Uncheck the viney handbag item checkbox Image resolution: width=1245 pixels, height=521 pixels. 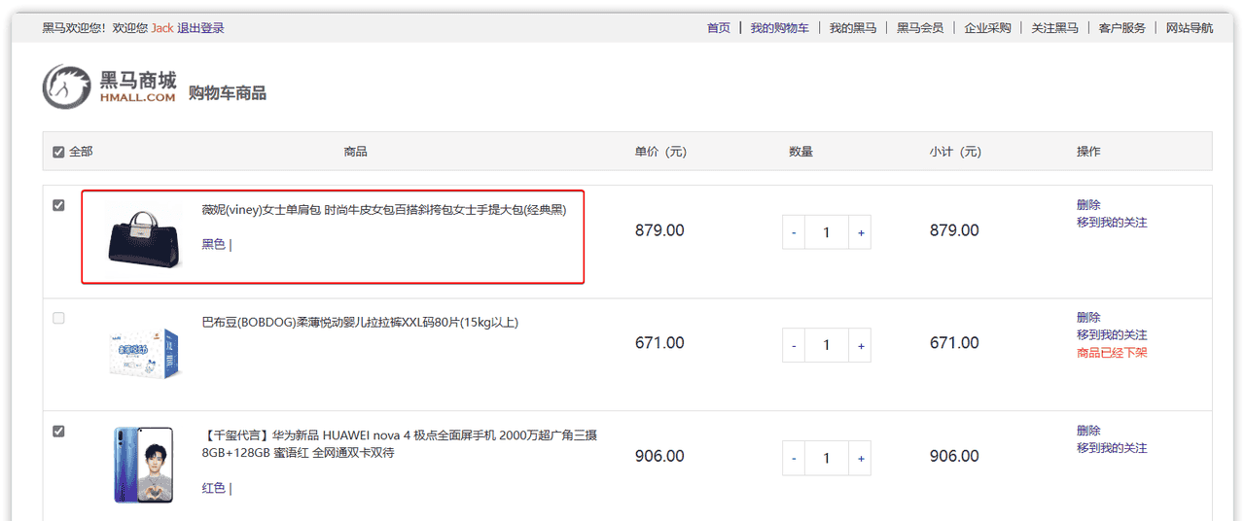(58, 205)
